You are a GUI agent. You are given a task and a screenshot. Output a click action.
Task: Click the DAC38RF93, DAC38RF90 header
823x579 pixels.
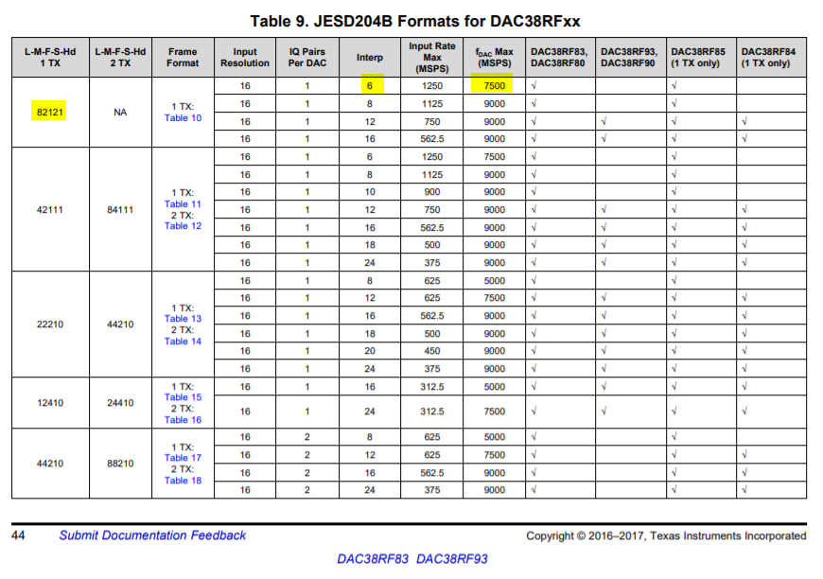[x=629, y=57]
